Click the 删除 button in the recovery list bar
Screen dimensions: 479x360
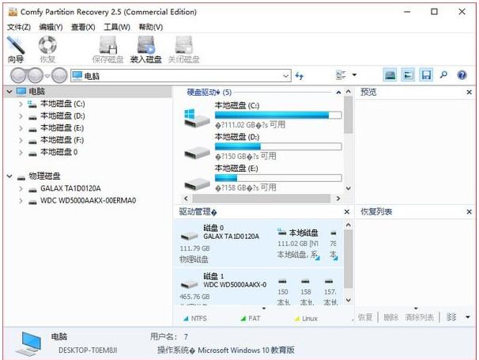391,317
